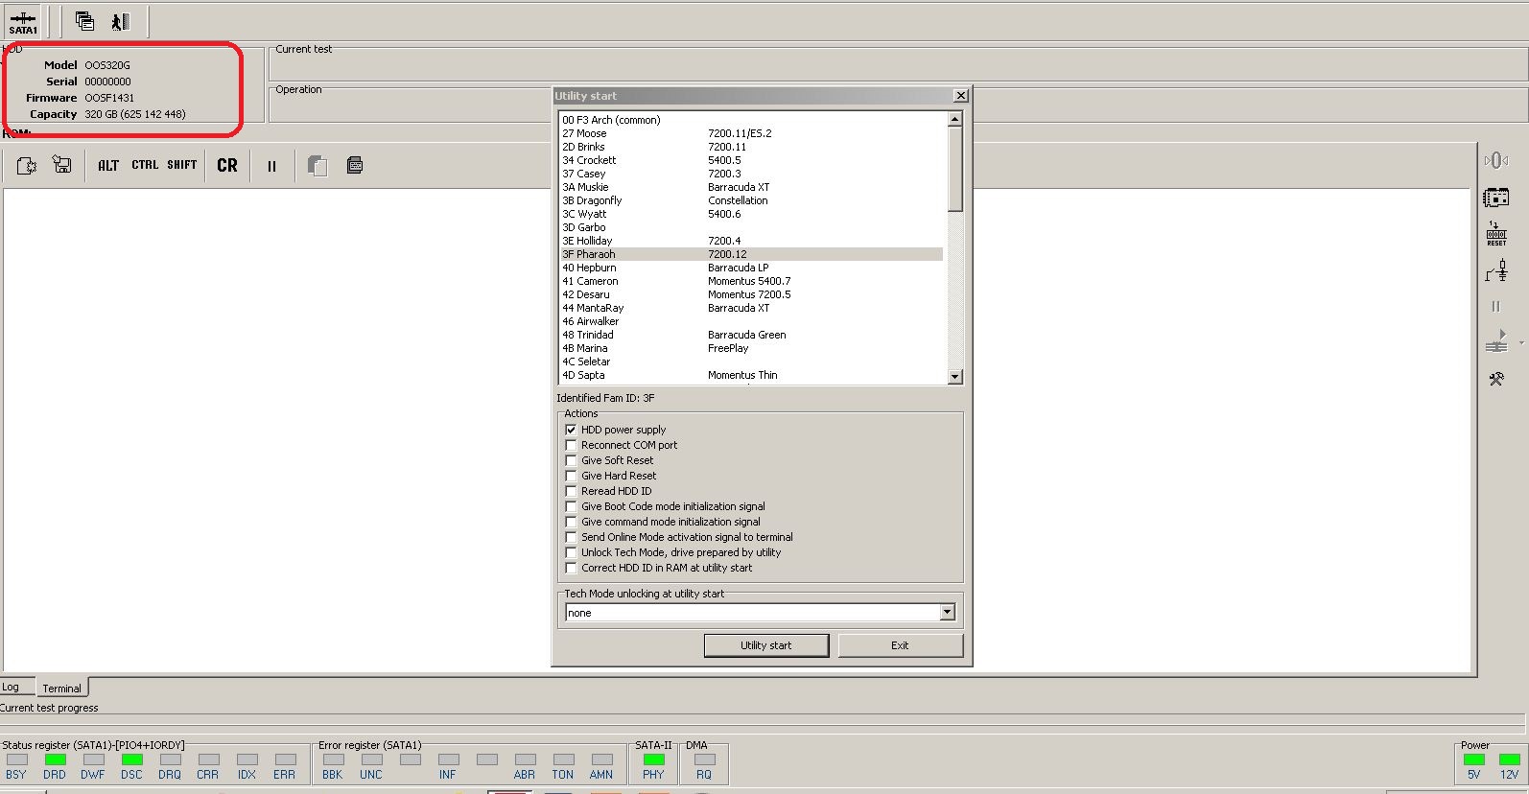Open Tech Mode unlocking dropdown
The width and height of the screenshot is (1529, 794).
pyautogui.click(x=948, y=612)
